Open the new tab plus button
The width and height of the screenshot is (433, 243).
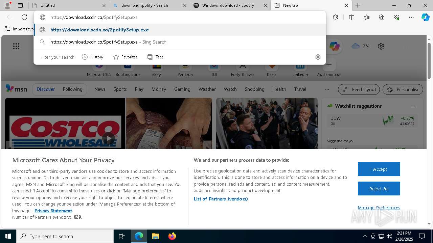[358, 5]
